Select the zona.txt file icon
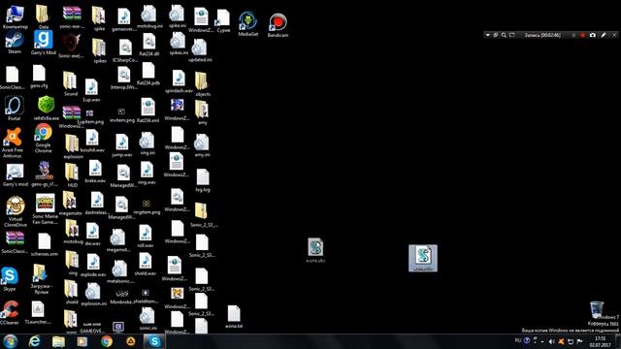The width and height of the screenshot is (621, 349). 234,317
